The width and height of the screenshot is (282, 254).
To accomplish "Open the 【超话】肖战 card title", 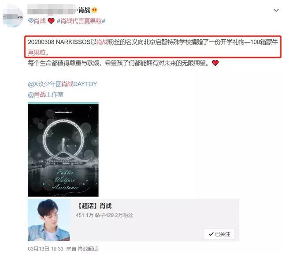I will tap(94, 206).
